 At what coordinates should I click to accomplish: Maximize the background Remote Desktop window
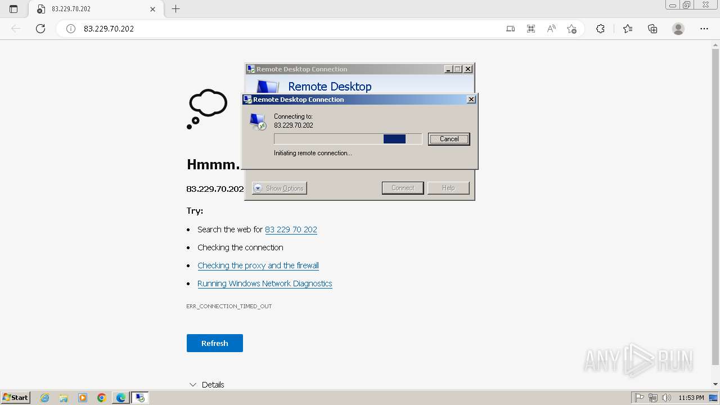[458, 69]
